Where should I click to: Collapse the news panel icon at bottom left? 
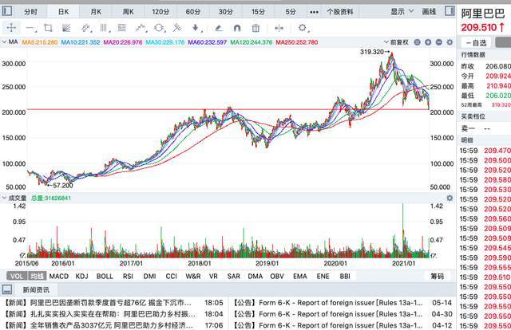7,289
